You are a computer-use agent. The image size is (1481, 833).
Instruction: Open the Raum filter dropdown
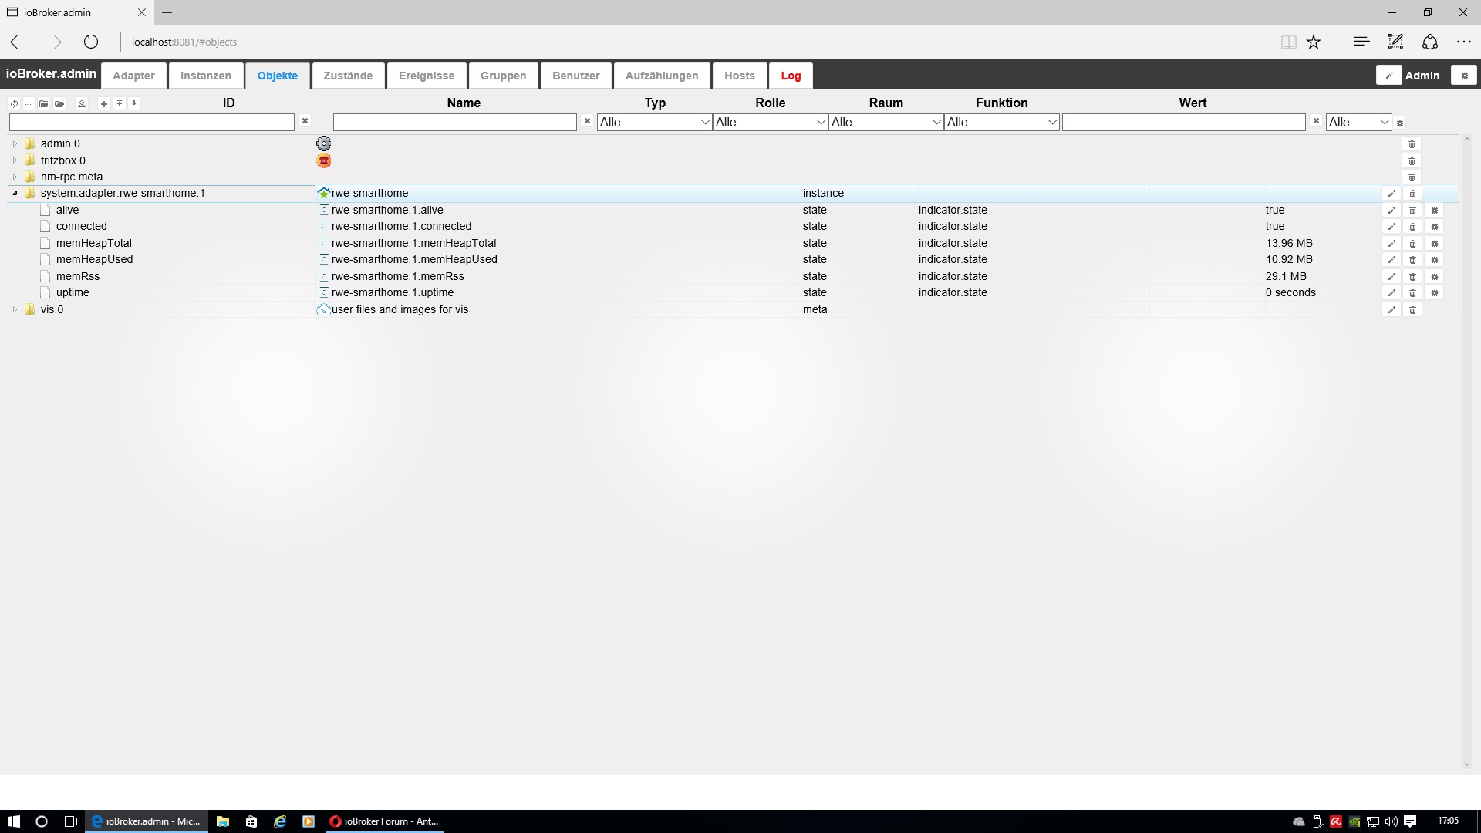(886, 122)
